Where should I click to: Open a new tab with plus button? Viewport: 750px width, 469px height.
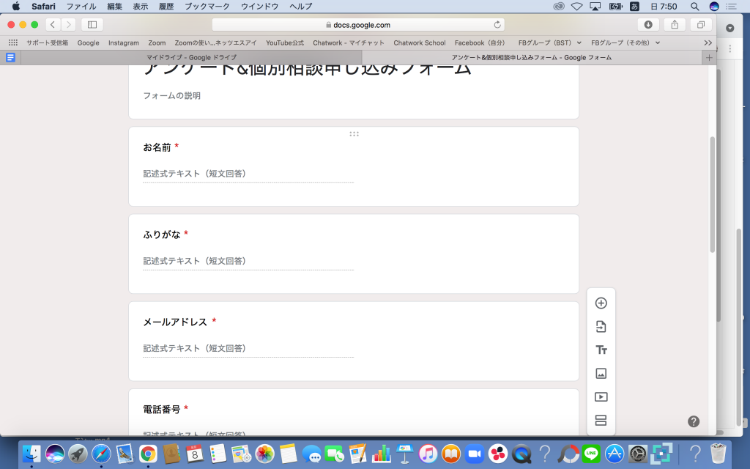tap(709, 57)
